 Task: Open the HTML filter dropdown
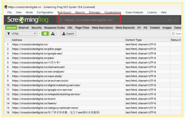tap(21, 34)
